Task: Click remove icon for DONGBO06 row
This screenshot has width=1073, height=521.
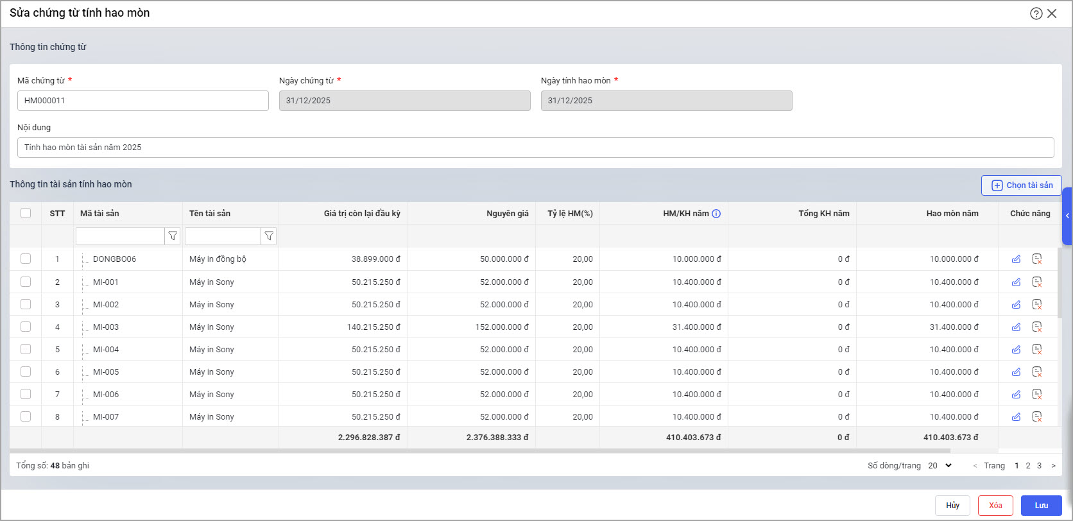Action: (1036, 259)
